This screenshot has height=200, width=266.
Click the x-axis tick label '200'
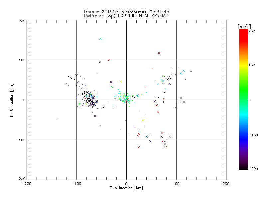tap(226, 184)
